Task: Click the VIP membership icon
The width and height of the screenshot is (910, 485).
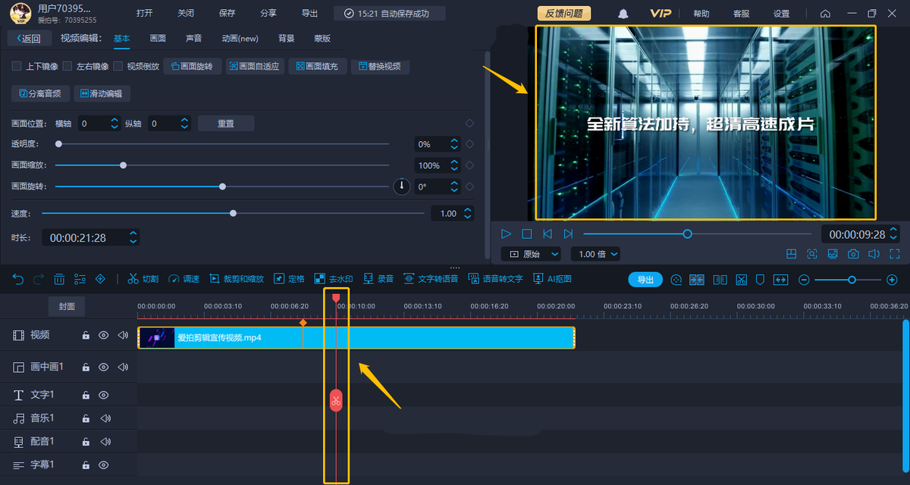Action: tap(661, 14)
